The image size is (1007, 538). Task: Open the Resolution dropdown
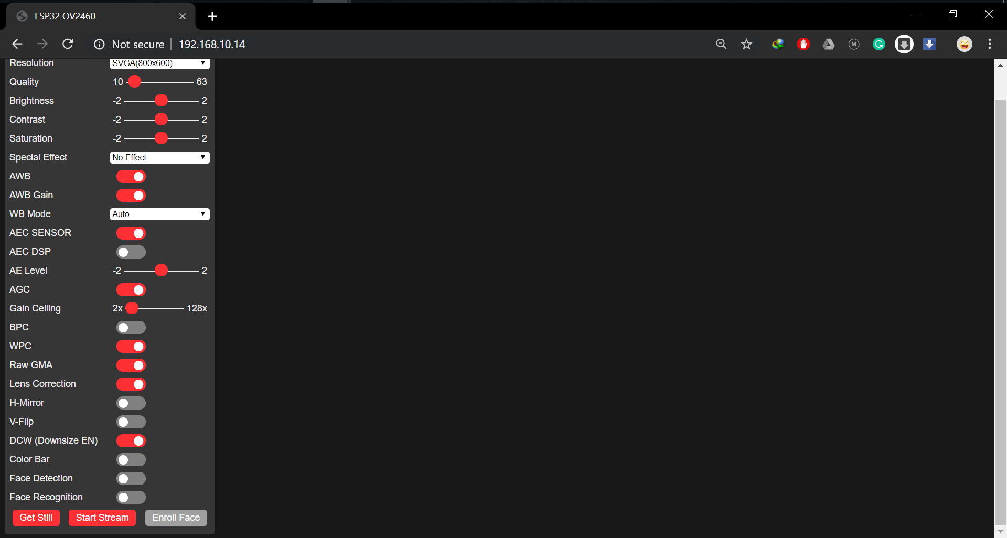tap(159, 63)
